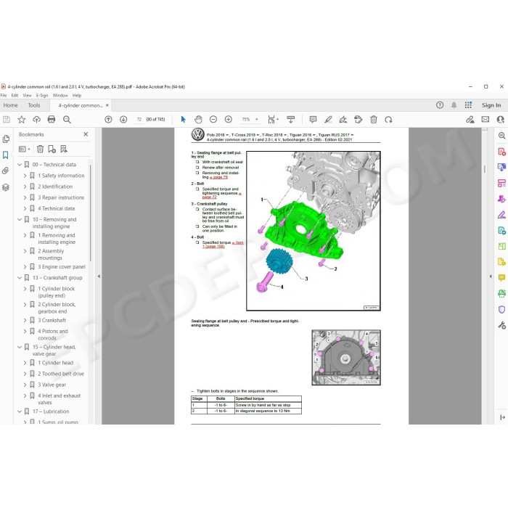Open the E-Sign menu

click(42, 96)
